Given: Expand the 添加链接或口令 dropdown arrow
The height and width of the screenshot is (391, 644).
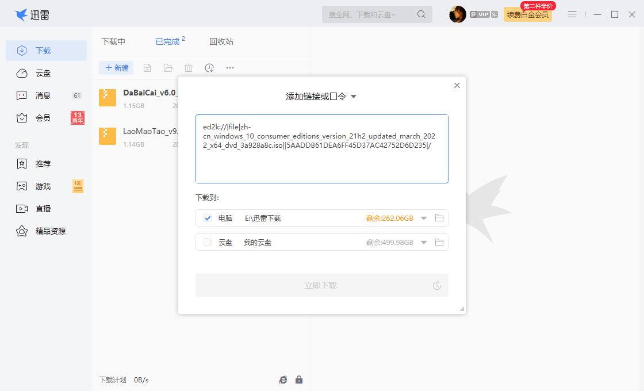Looking at the screenshot, I should (353, 97).
